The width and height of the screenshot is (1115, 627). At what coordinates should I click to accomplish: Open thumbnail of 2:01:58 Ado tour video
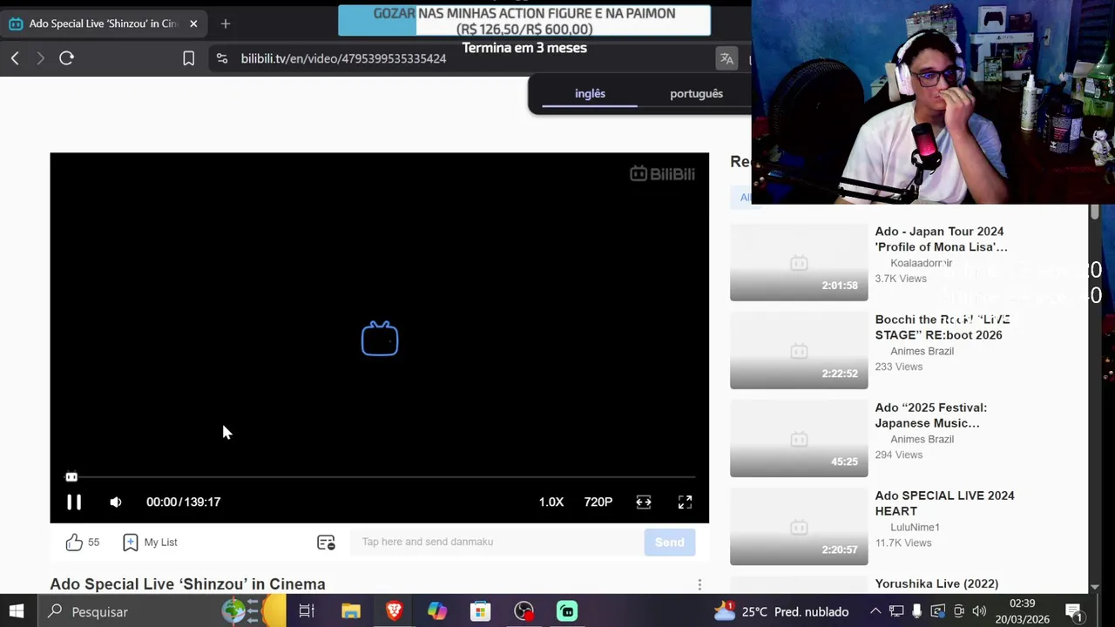[799, 262]
